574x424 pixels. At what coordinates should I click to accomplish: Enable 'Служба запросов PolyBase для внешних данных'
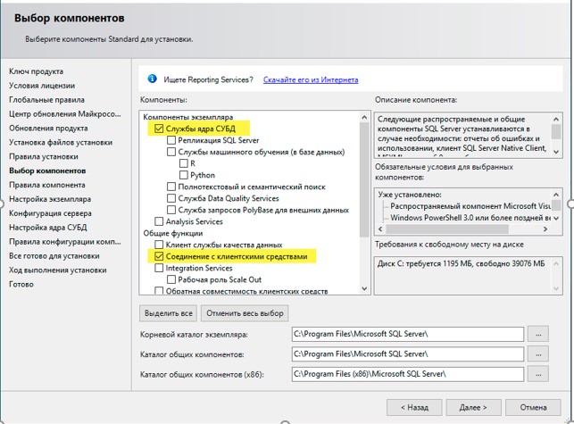click(x=171, y=210)
